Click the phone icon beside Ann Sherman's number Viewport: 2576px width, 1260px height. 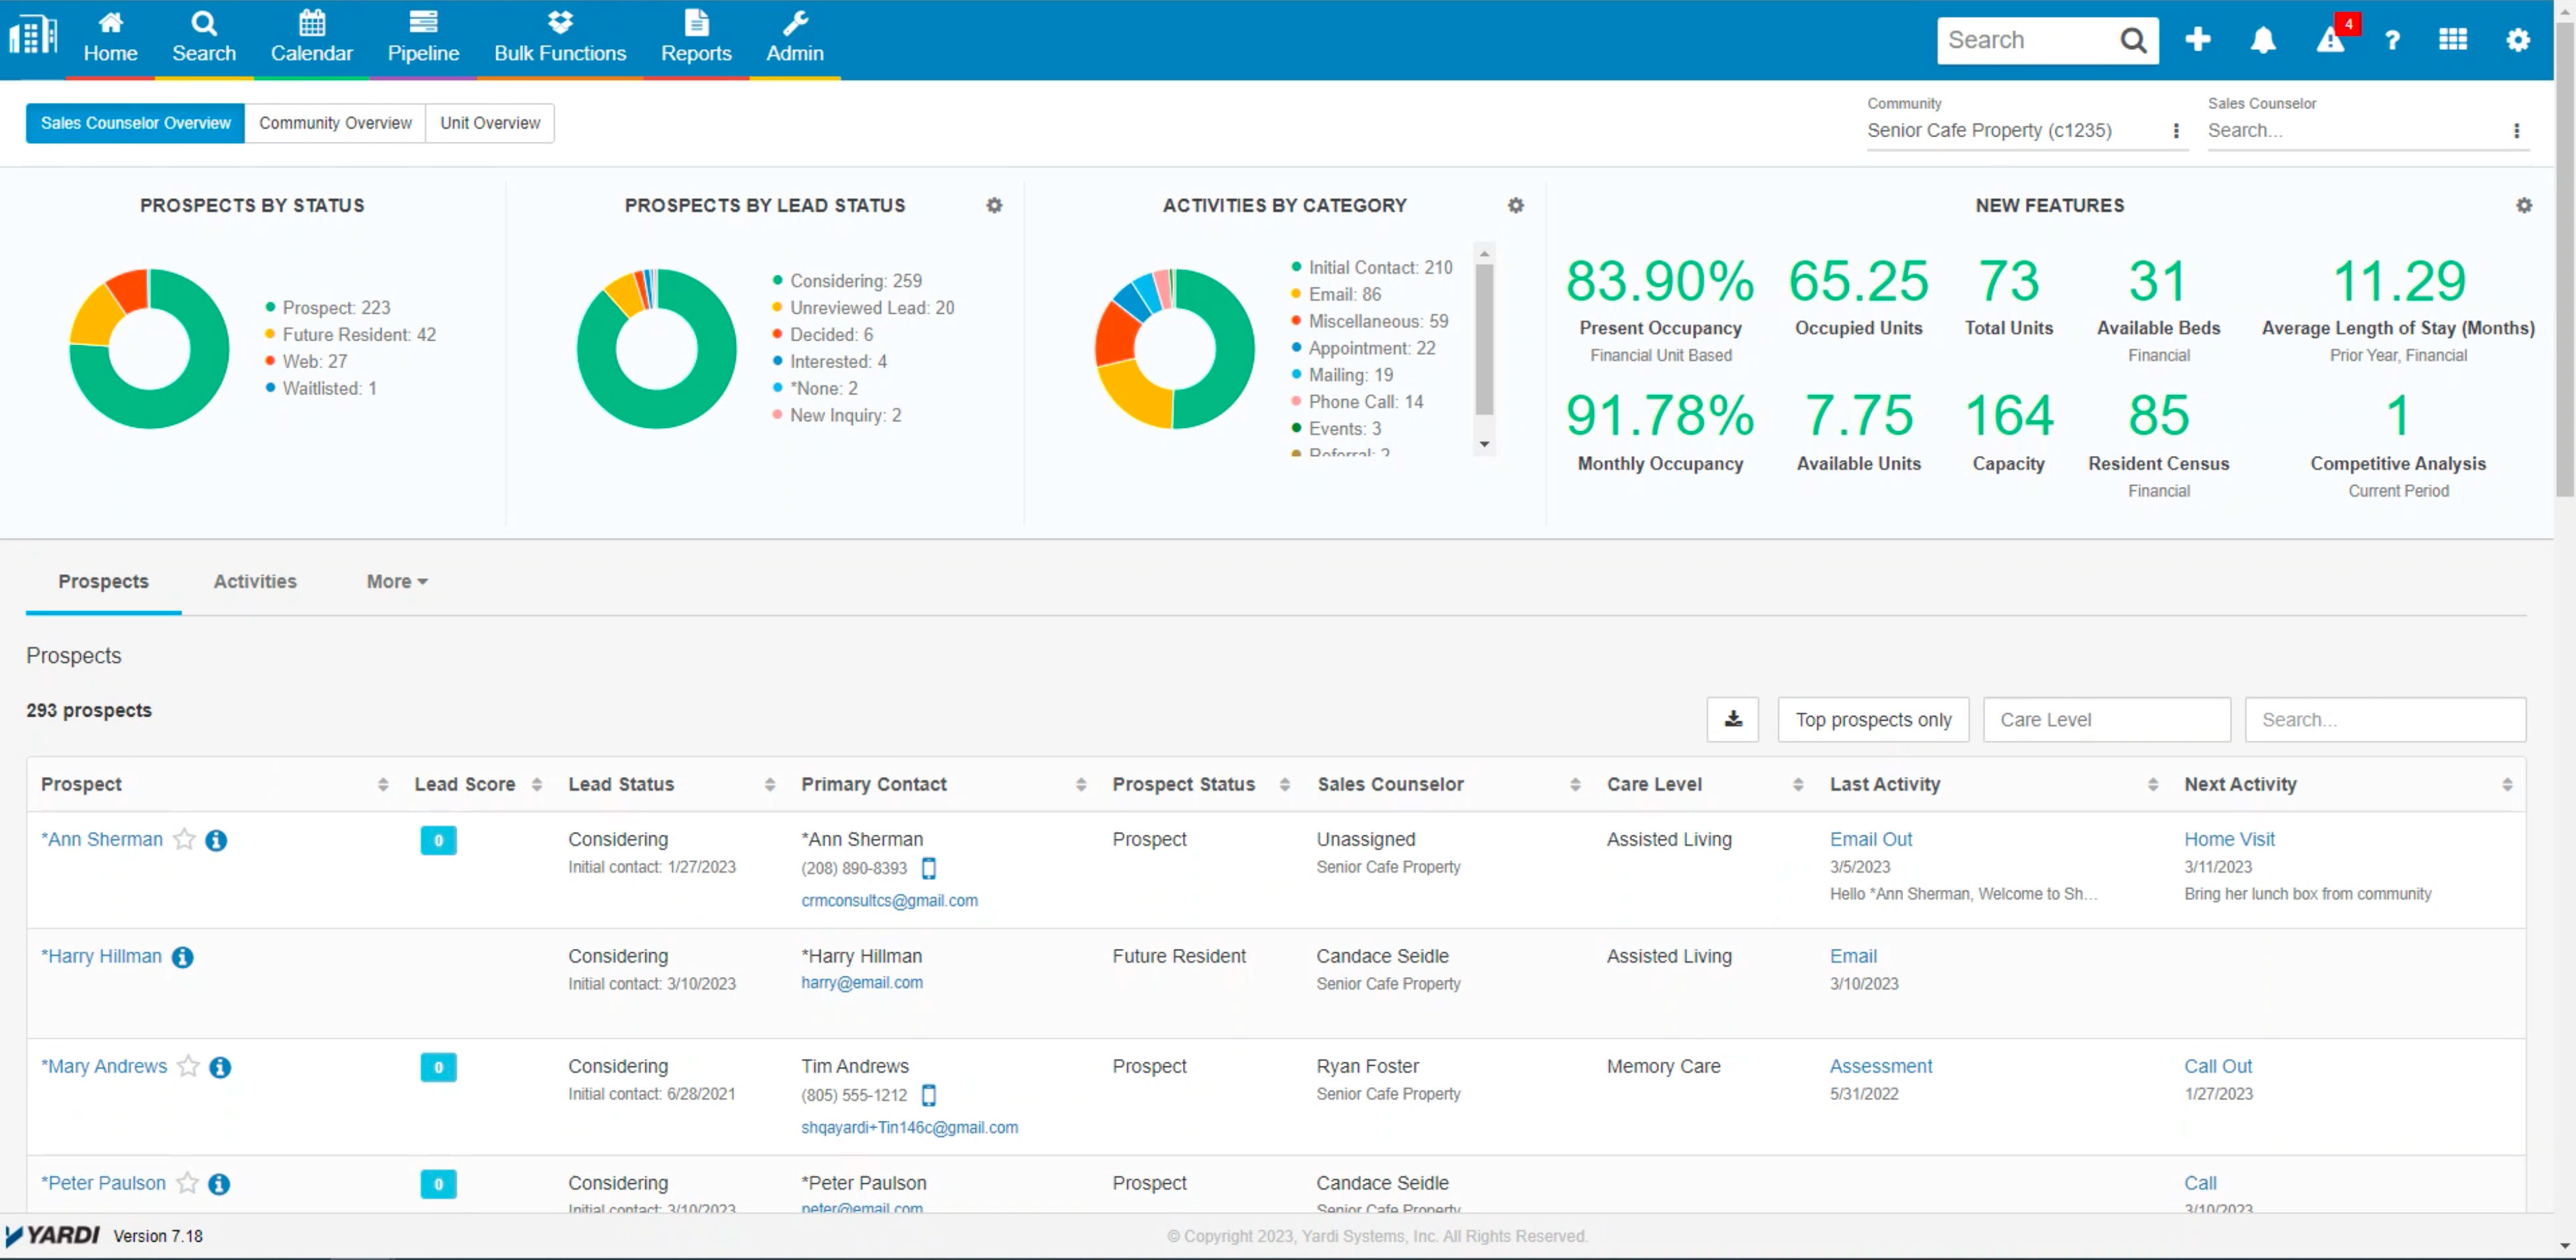929,868
